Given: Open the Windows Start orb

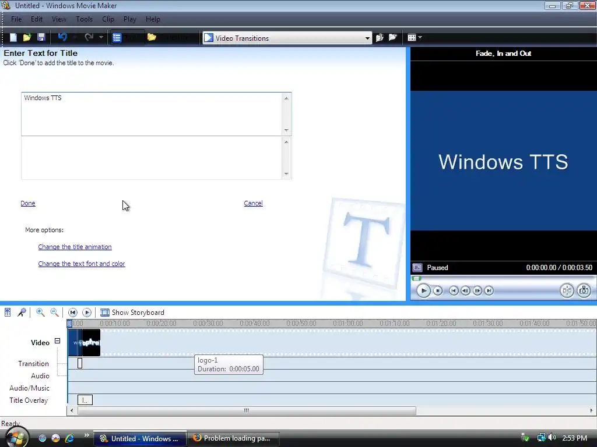Looking at the screenshot, I should pos(16,437).
